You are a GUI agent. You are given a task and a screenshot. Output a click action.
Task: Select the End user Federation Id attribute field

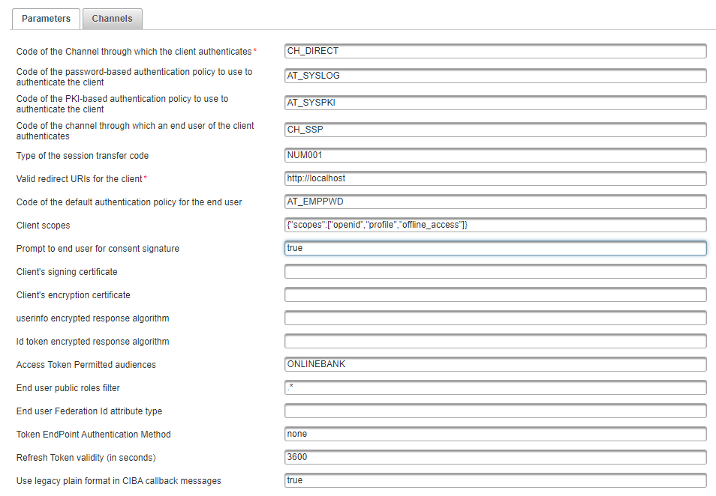(x=495, y=411)
